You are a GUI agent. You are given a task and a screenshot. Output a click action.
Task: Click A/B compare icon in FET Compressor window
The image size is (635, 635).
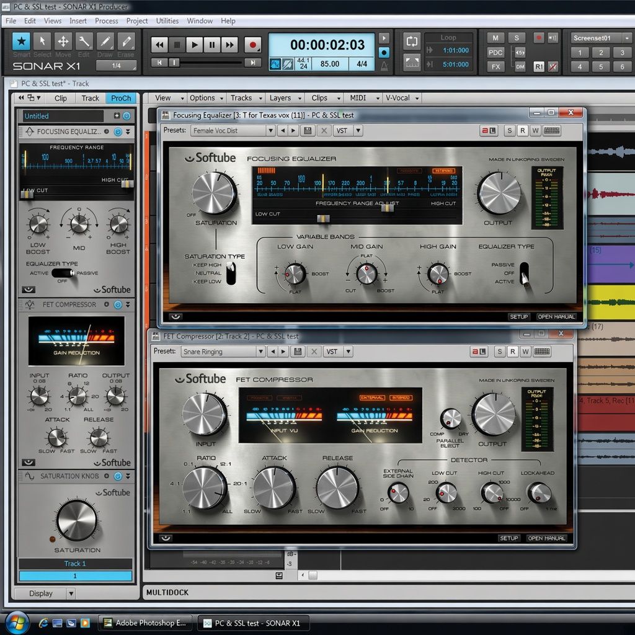(479, 352)
